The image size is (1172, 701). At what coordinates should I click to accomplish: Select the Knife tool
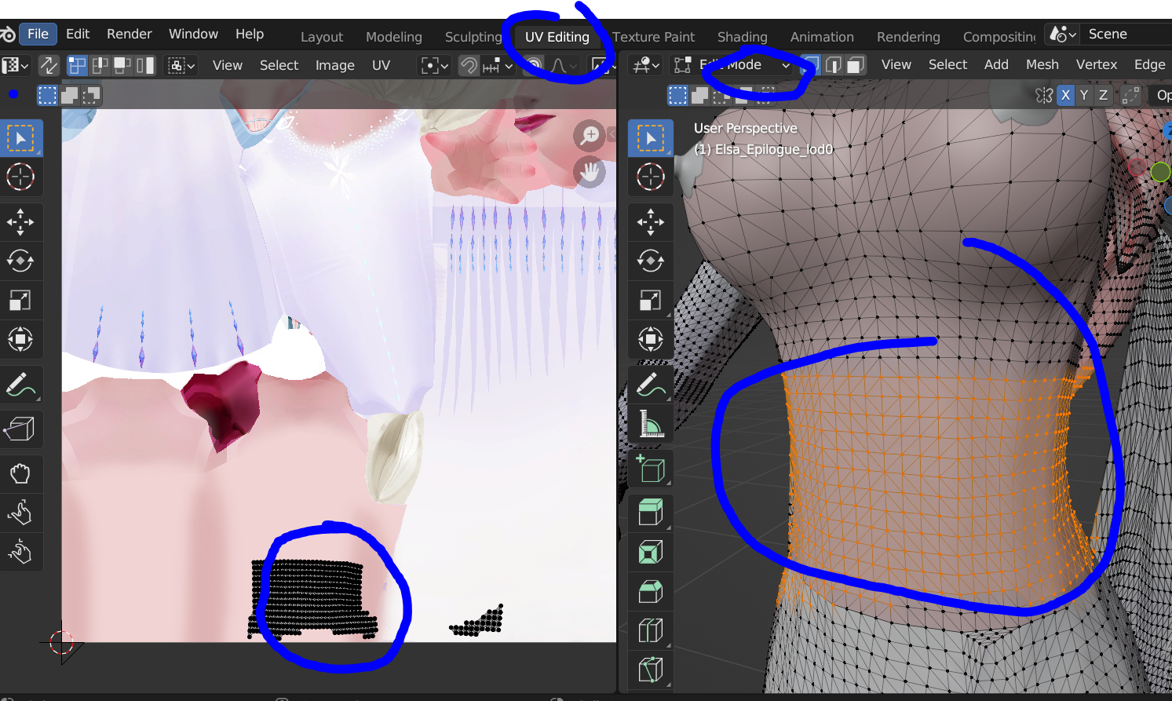pyautogui.click(x=651, y=670)
